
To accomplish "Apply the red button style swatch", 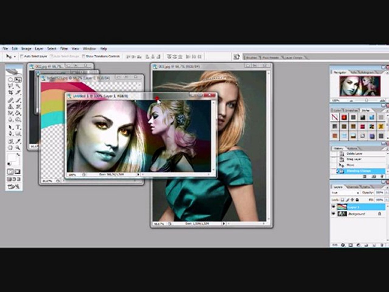I will 344,117.
